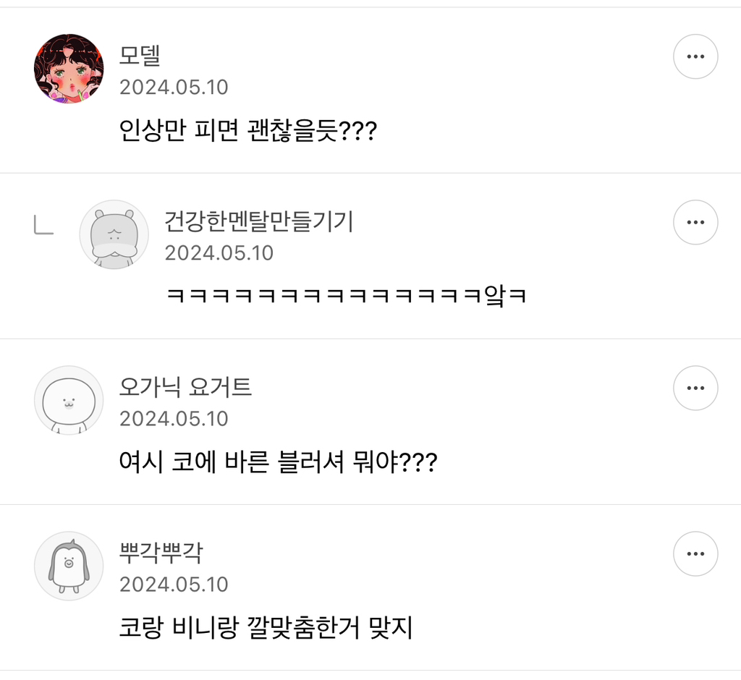Click the date under 모델's username

174,88
